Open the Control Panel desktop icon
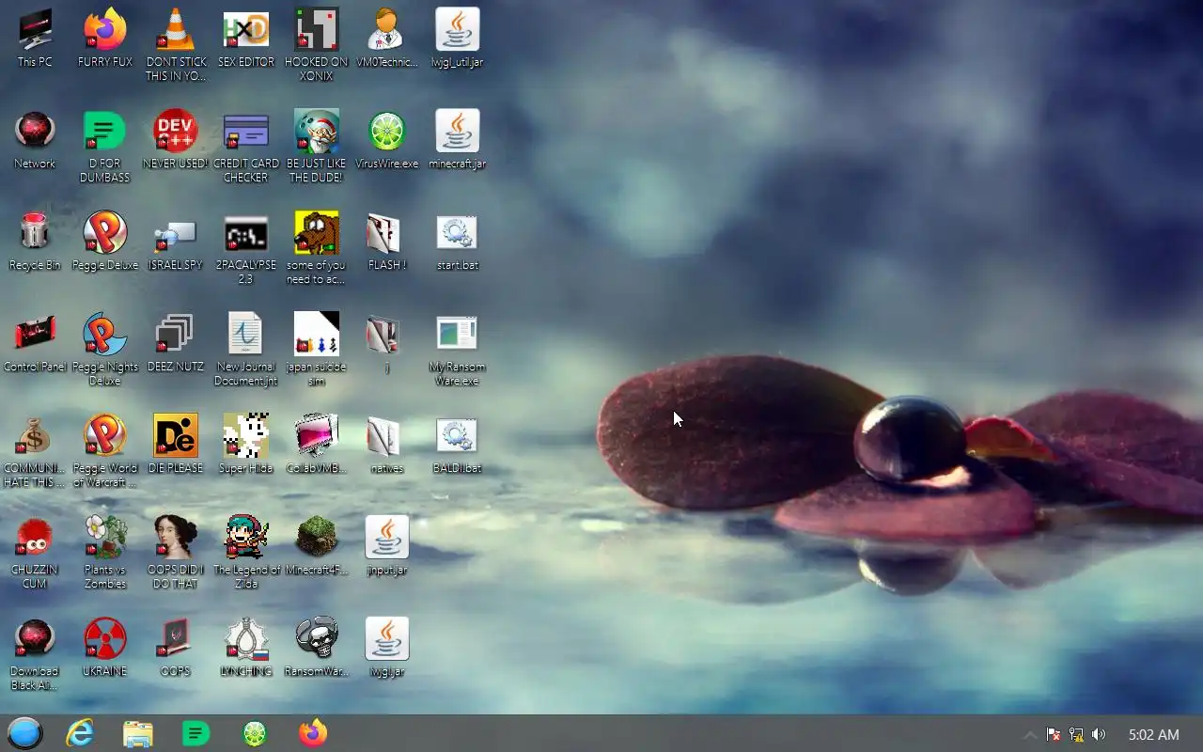The width and height of the screenshot is (1203, 752). (x=35, y=343)
